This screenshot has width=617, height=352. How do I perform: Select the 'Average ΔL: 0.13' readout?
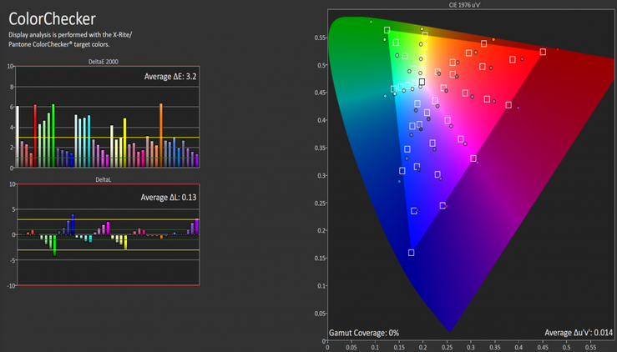pos(169,198)
